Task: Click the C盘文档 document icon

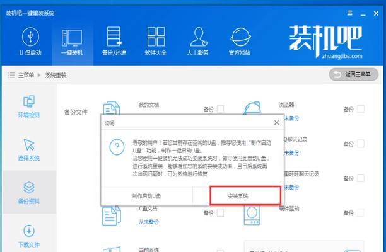Action: coord(112,216)
